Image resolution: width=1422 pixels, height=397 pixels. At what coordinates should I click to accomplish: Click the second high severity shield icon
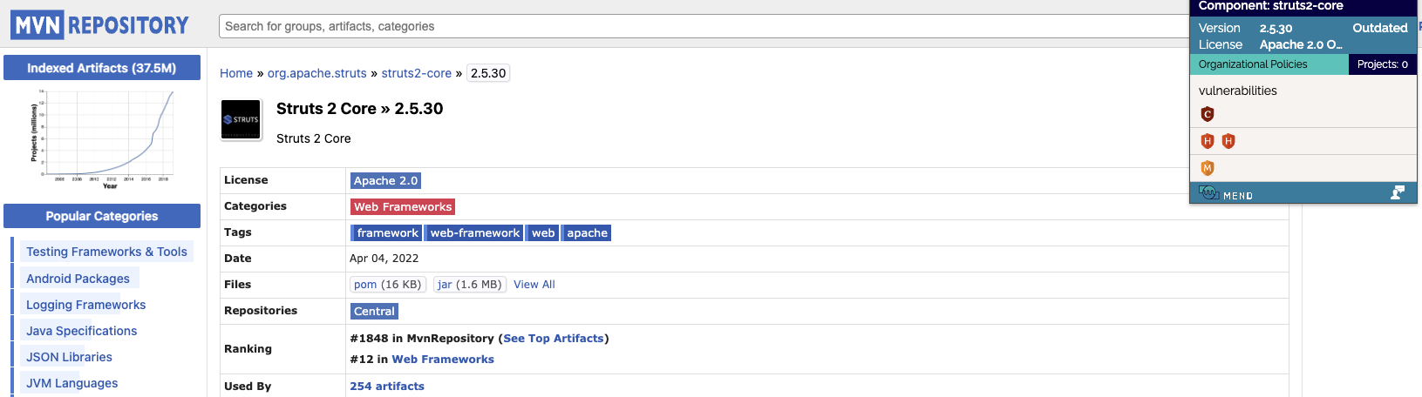click(x=1228, y=141)
